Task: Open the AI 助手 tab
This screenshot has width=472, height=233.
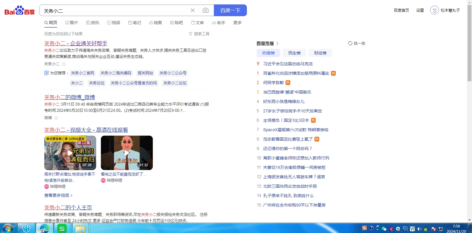Action: (219, 23)
